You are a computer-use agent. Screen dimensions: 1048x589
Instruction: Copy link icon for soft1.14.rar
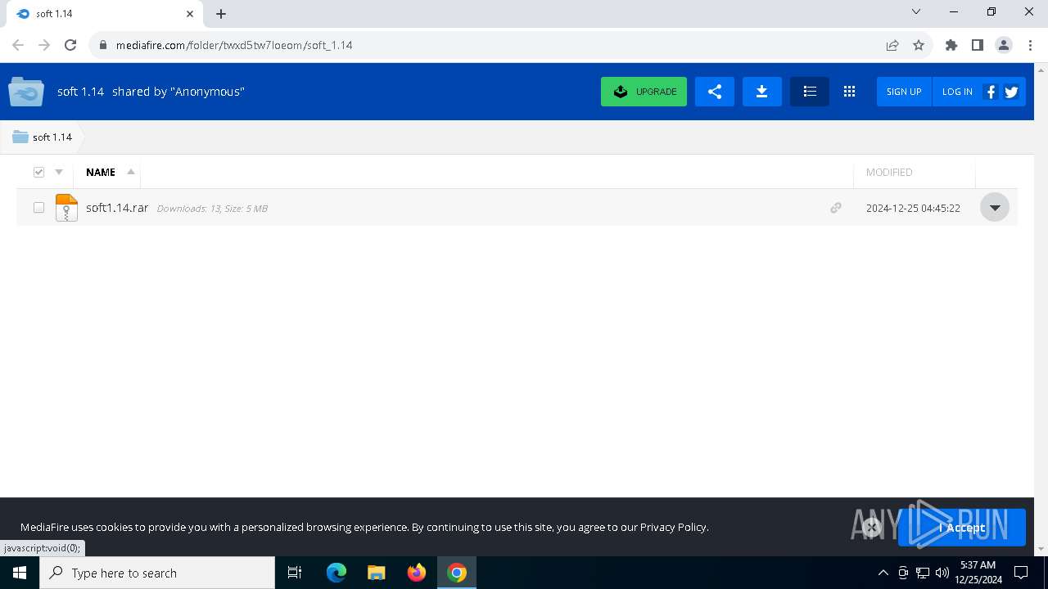836,208
